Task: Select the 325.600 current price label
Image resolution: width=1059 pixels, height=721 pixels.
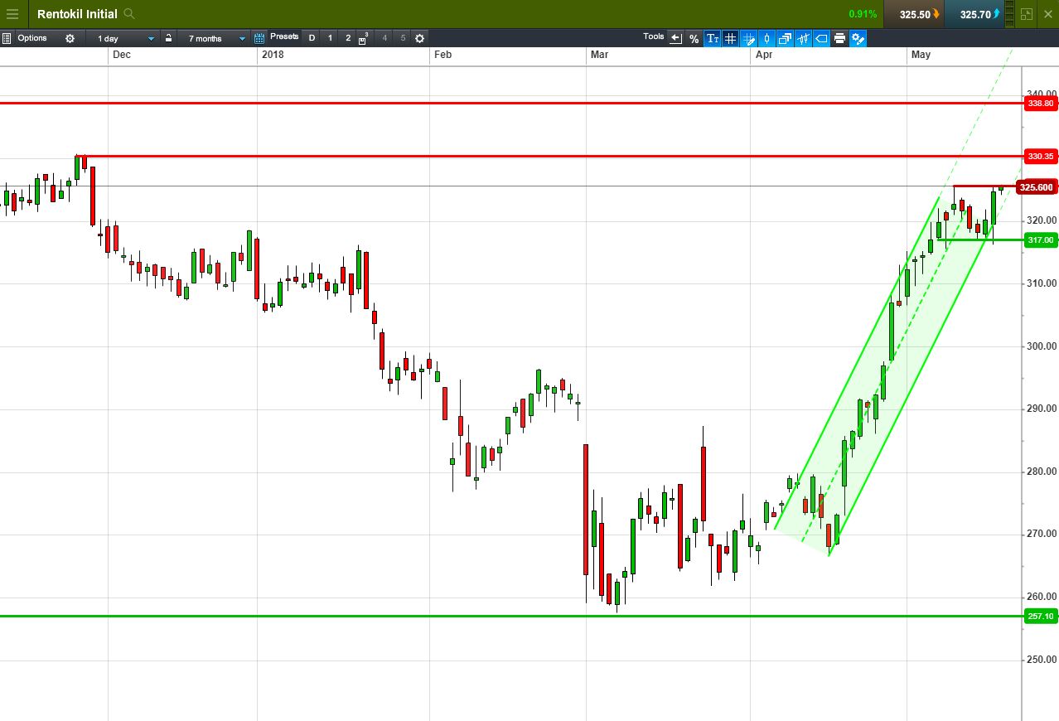Action: (1037, 187)
